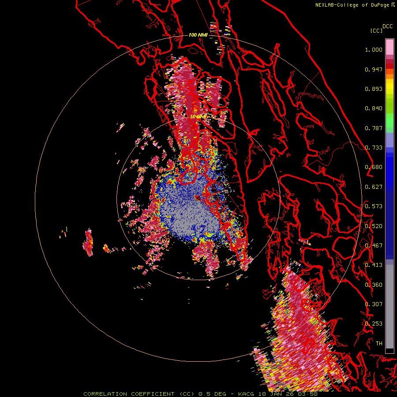Pick the gray color bar segment
397x397 pixels.
coord(390,307)
